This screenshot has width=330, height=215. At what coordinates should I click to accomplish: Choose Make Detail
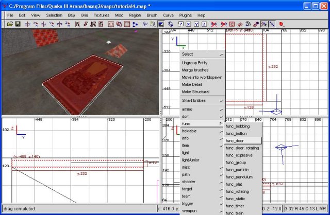[x=202, y=85]
